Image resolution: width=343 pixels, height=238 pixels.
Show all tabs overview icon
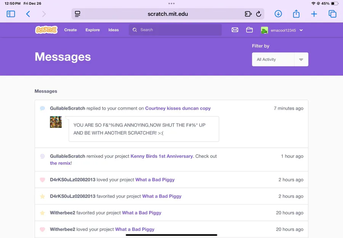pyautogui.click(x=332, y=14)
